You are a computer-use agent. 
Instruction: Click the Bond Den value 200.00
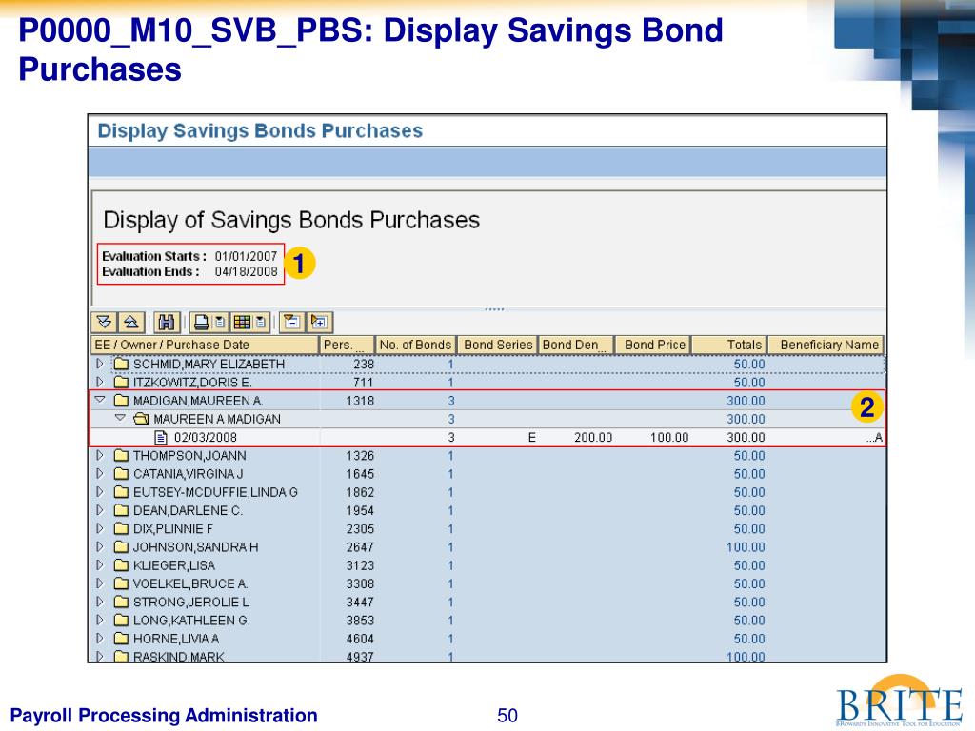pyautogui.click(x=593, y=438)
